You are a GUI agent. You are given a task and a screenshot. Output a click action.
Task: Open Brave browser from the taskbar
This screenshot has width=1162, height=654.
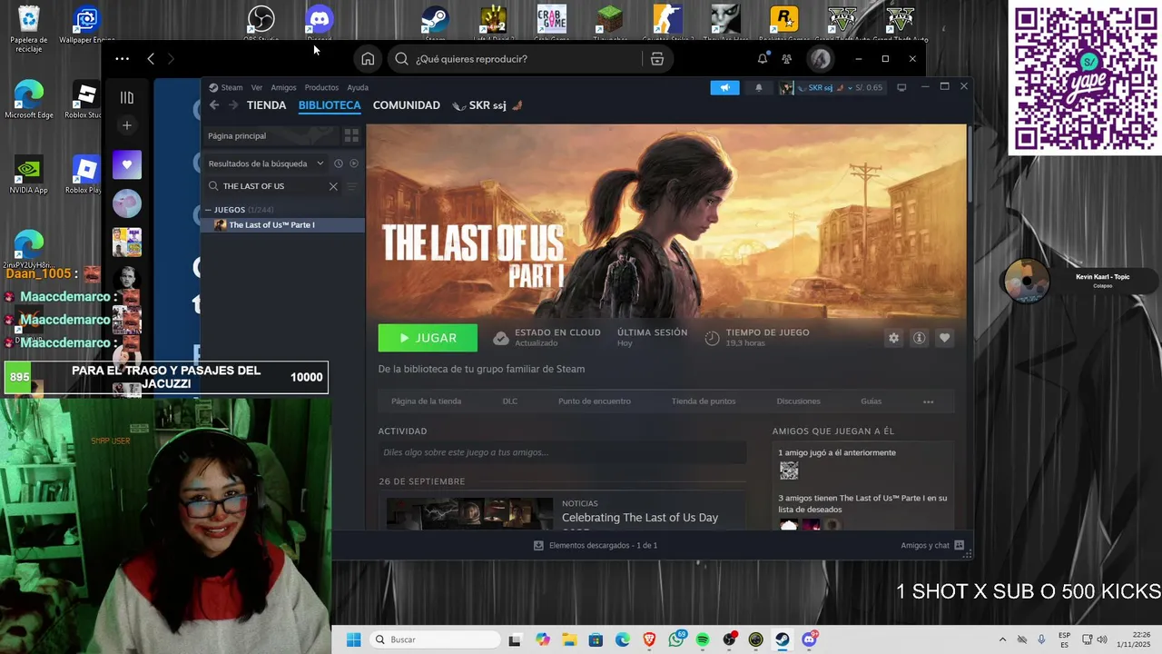[649, 639]
